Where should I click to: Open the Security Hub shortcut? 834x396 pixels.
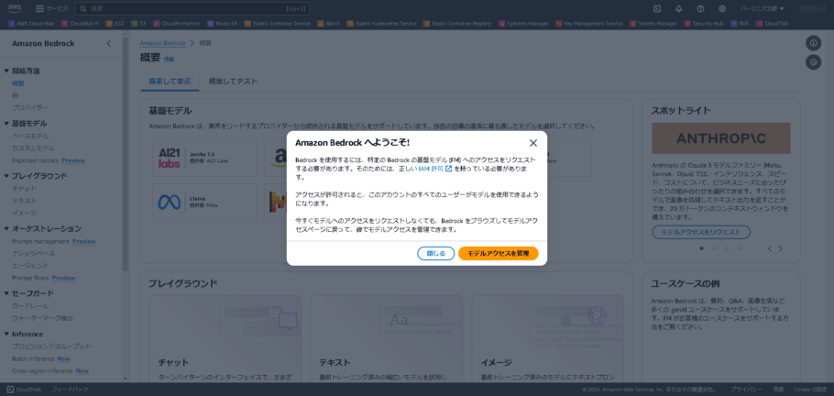click(704, 24)
